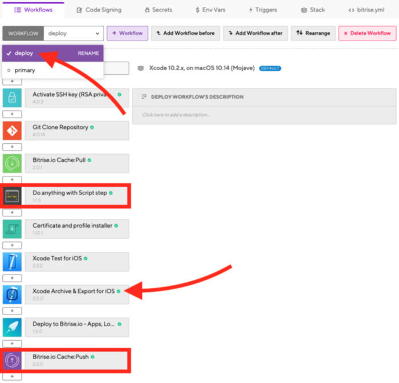This screenshot has height=383, width=399.
Task: Click the Xcode Archive & Export icon
Action: pyautogui.click(x=12, y=295)
